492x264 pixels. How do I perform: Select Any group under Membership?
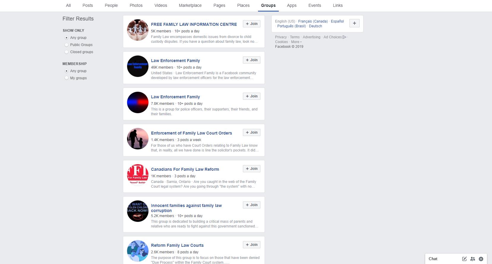67,71
